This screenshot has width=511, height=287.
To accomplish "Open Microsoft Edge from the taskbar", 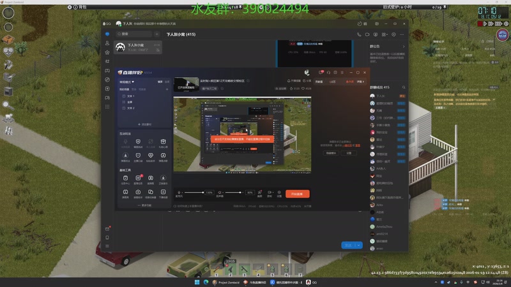I will coord(206,282).
